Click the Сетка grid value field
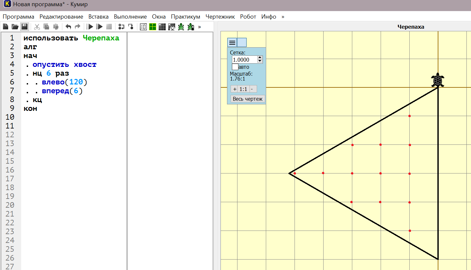 coord(245,60)
